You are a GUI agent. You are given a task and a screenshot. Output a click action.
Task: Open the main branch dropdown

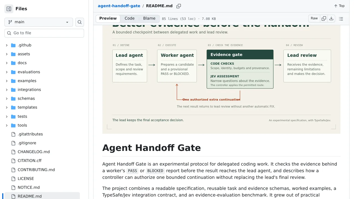click(x=39, y=22)
